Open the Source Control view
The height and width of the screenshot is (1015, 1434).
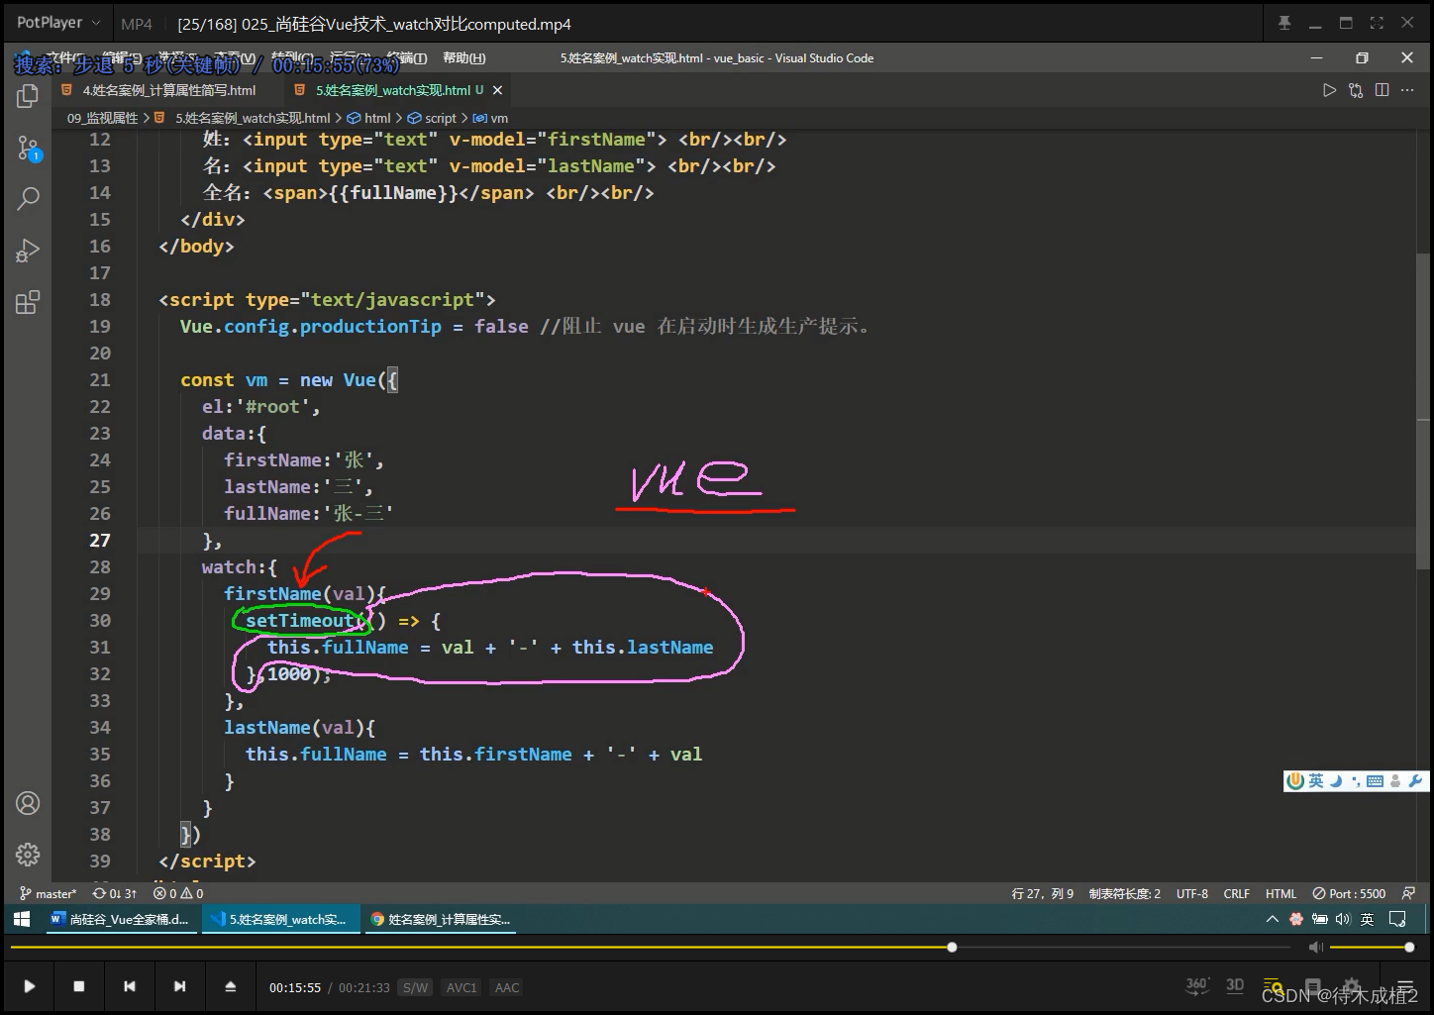(x=28, y=149)
